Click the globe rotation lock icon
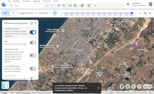Viewport: 154px width, 94px height. [127, 86]
